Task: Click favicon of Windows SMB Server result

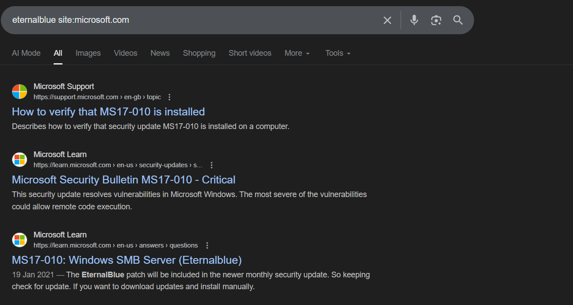Action: click(19, 240)
